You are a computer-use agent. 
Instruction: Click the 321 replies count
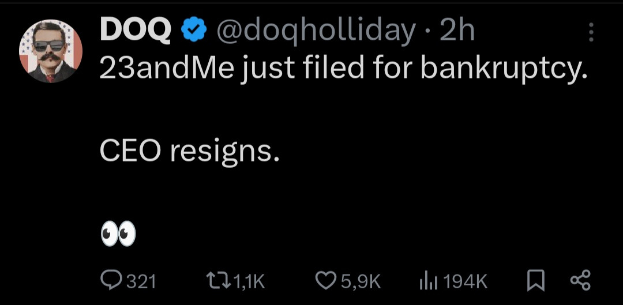coord(141,281)
